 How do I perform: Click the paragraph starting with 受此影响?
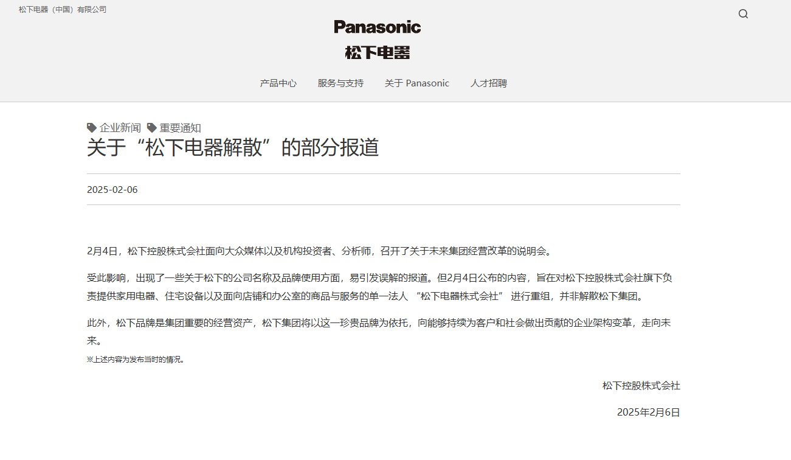click(x=379, y=287)
